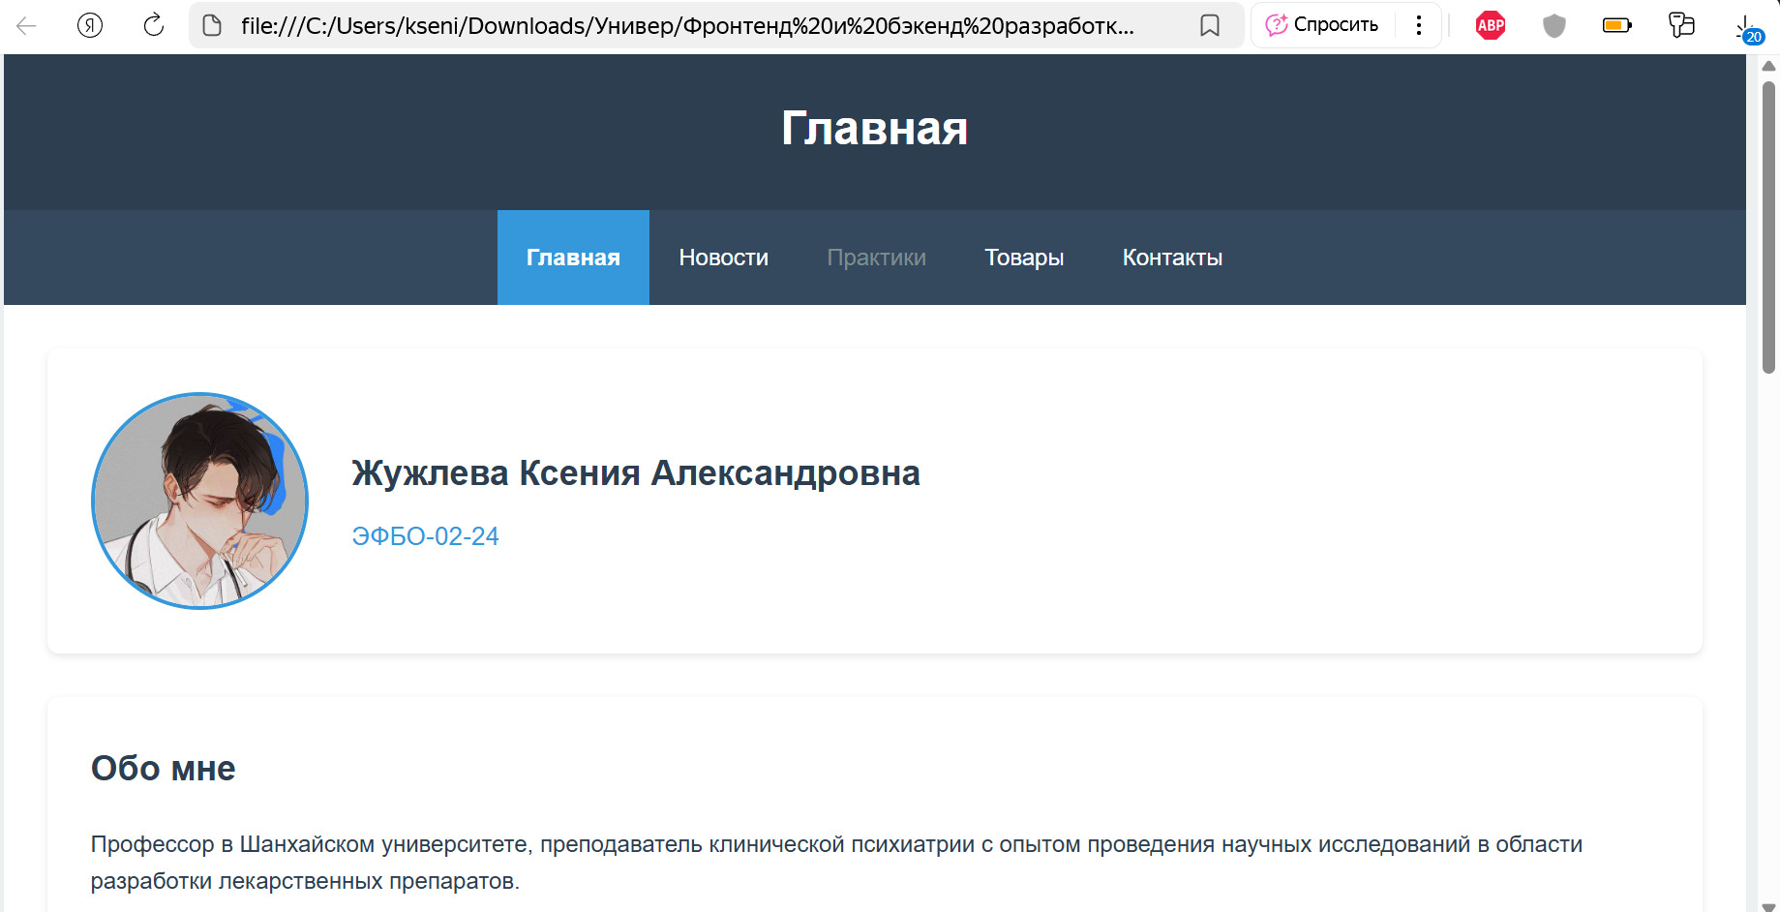Open the three-dot browser menu

(1418, 24)
